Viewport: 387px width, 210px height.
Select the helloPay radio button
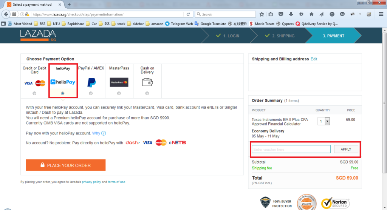[x=62, y=93]
